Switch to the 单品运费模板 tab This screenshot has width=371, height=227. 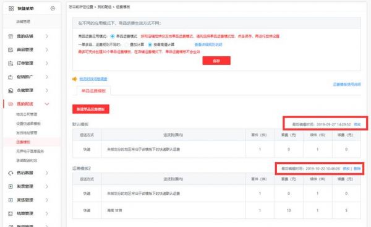click(x=94, y=91)
